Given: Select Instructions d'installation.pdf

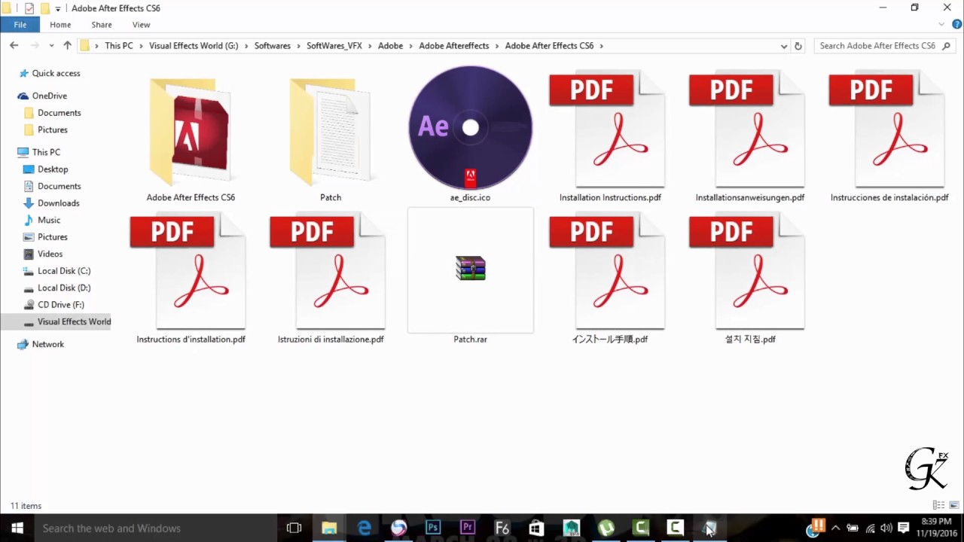Looking at the screenshot, I should (191, 279).
